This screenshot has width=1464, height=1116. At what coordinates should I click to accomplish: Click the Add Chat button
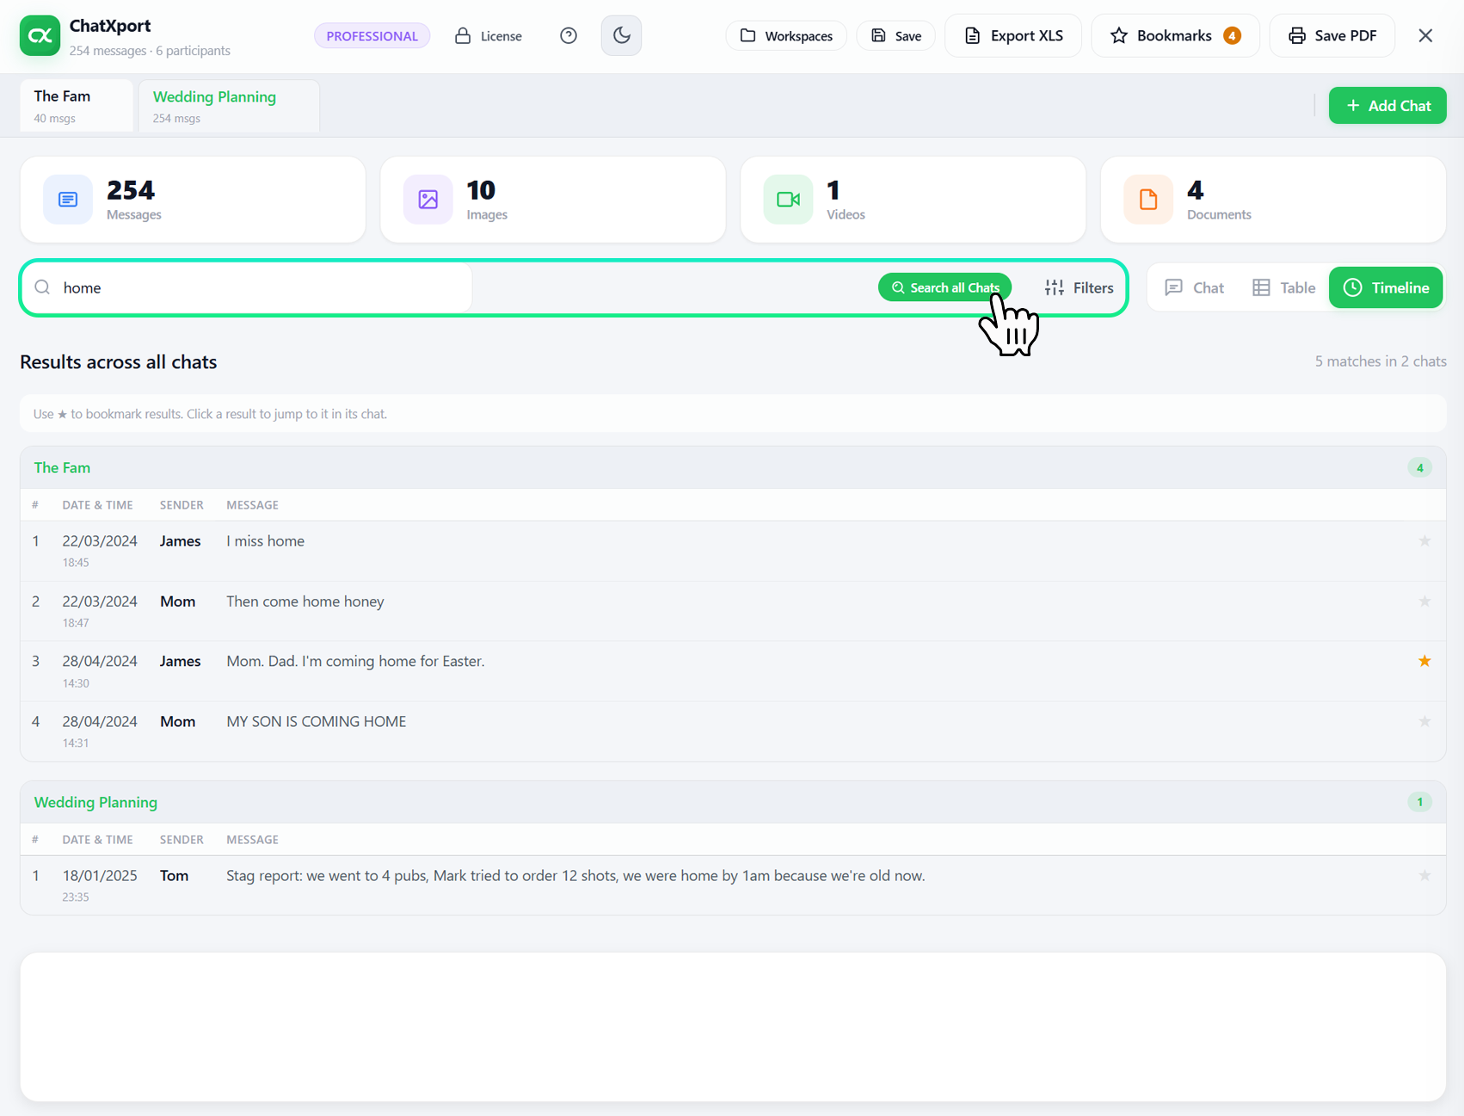(1387, 106)
